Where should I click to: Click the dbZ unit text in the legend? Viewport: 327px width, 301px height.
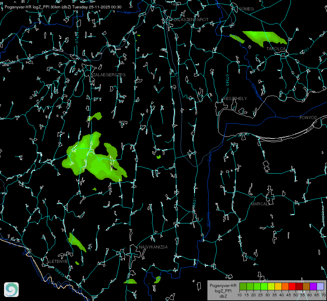[x=223, y=296]
